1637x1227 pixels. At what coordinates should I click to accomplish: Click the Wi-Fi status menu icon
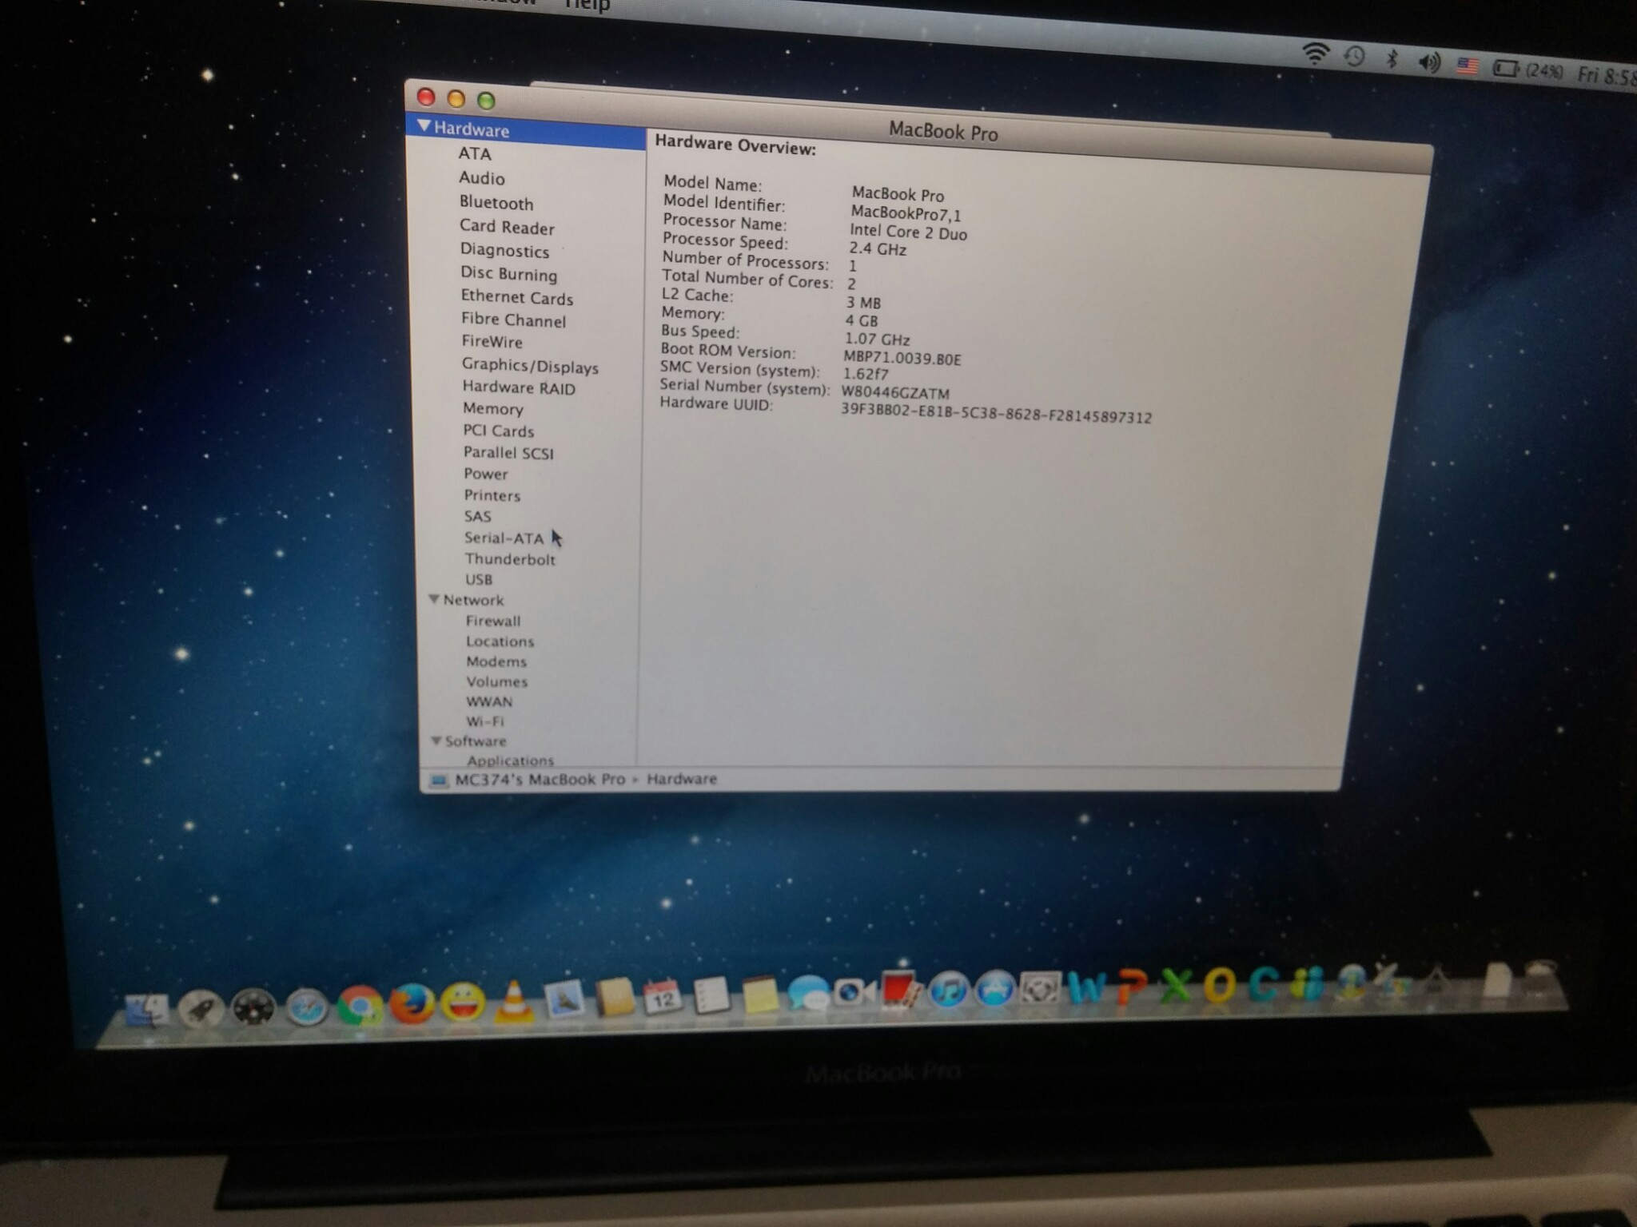[1315, 54]
